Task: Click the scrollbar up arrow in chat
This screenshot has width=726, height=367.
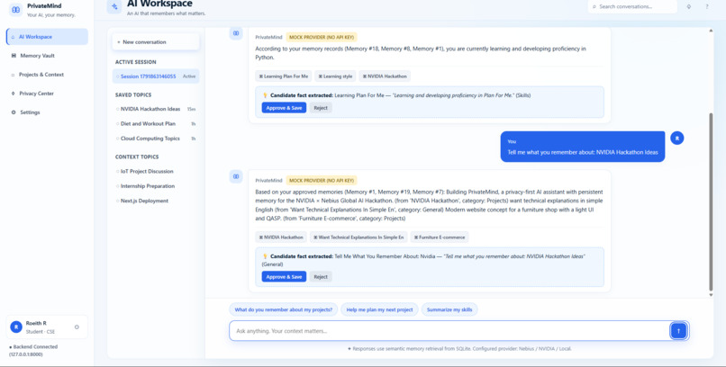Action: click(x=712, y=31)
